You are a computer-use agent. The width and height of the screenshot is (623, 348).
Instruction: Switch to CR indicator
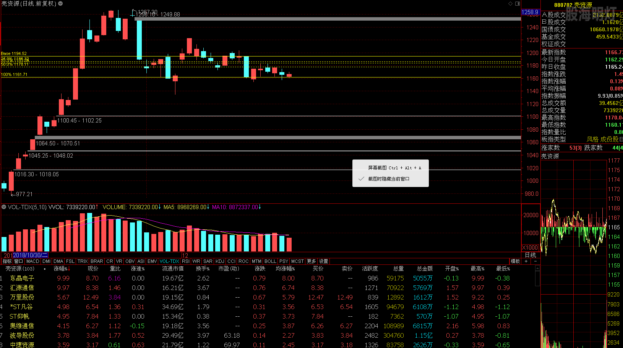click(x=110, y=261)
